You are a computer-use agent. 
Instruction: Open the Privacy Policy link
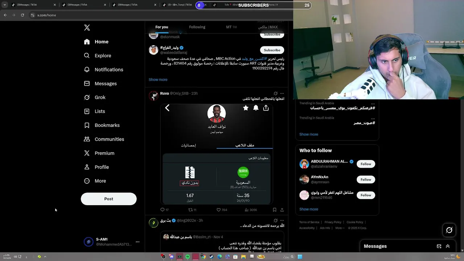pyautogui.click(x=333, y=222)
